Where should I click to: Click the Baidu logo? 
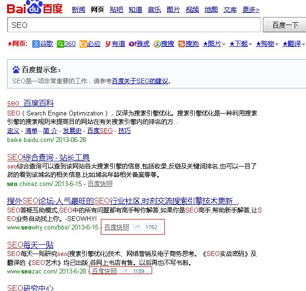(35, 7)
